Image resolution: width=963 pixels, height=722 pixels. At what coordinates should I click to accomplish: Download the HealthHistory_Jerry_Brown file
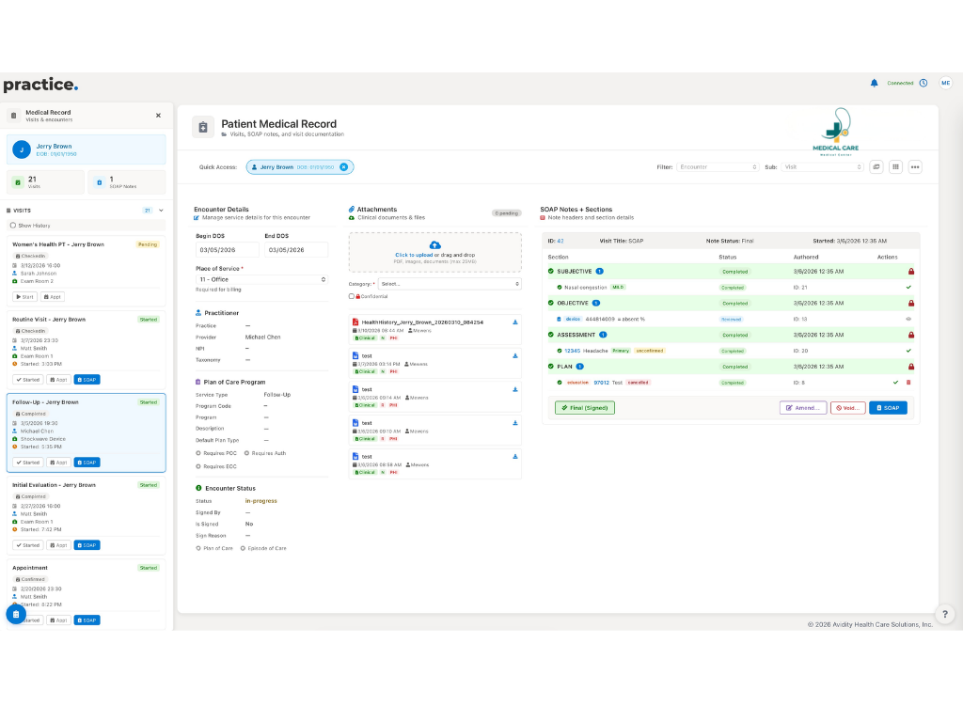pyautogui.click(x=515, y=322)
